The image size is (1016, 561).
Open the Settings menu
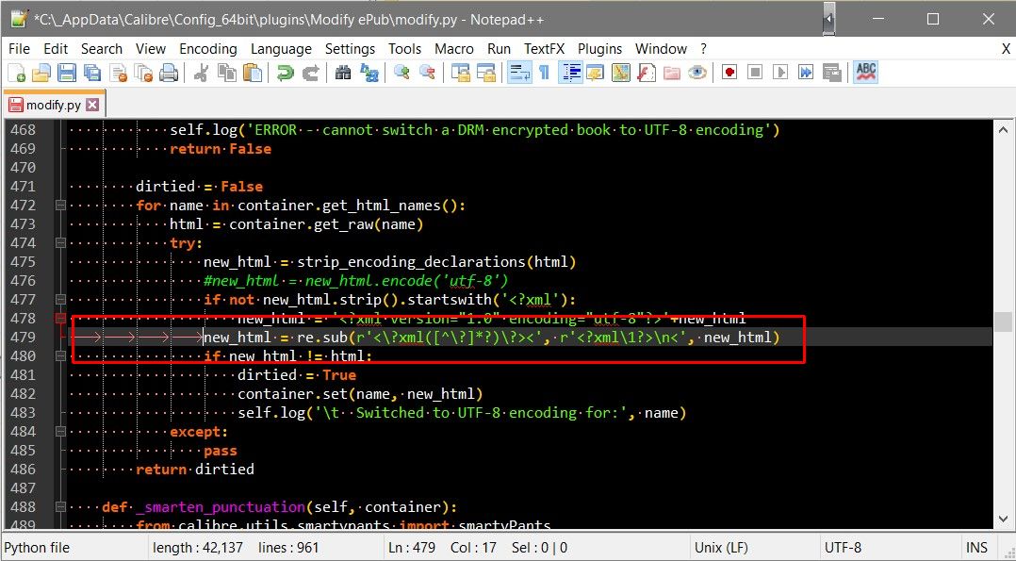(x=350, y=49)
